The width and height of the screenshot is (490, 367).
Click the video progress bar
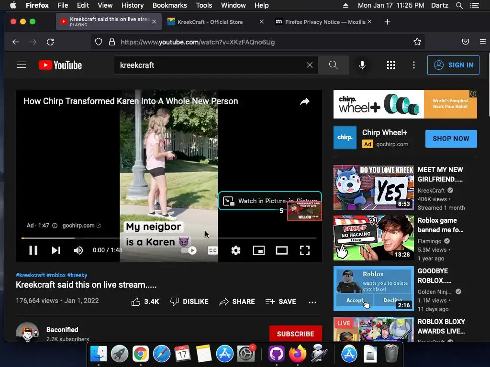pyautogui.click(x=169, y=238)
